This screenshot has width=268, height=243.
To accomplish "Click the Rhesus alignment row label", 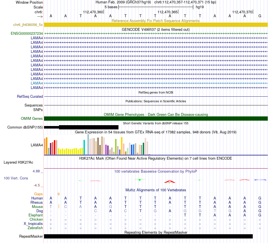I will tap(37, 202).
